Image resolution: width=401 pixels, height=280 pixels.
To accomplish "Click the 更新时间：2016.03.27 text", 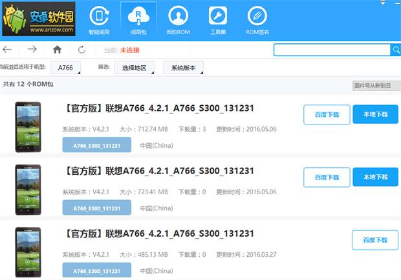I will click(246, 254).
